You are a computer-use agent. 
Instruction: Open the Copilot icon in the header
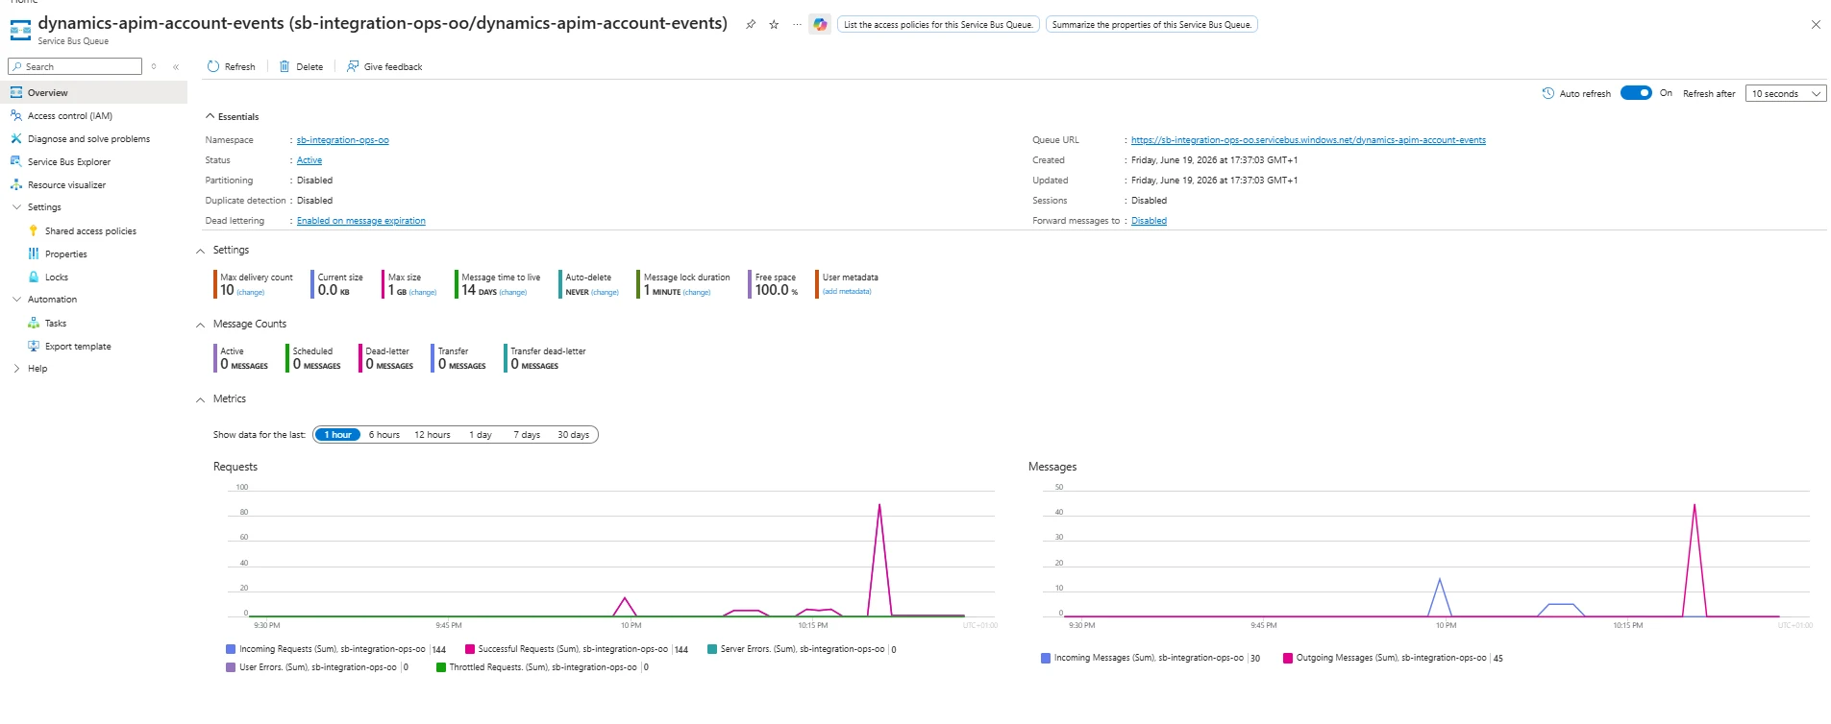pos(820,25)
